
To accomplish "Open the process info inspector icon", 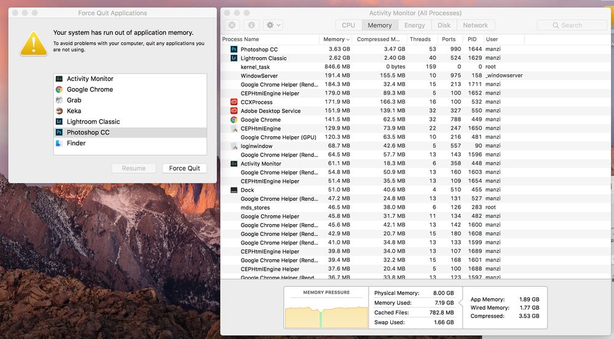I will point(251,25).
